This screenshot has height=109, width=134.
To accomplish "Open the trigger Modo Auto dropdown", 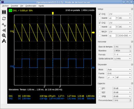I will pos(119,70).
